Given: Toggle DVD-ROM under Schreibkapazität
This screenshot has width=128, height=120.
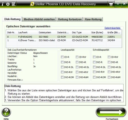Looking at the screenshot, I should pos(94,77).
